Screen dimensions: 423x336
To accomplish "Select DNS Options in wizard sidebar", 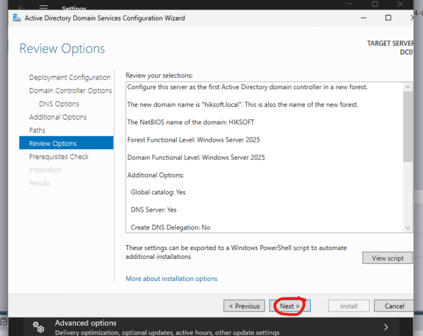I will (x=59, y=104).
